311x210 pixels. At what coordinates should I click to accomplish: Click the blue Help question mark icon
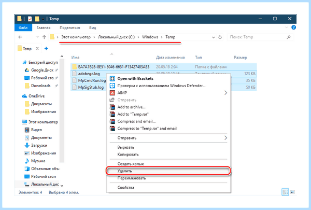click(x=293, y=27)
